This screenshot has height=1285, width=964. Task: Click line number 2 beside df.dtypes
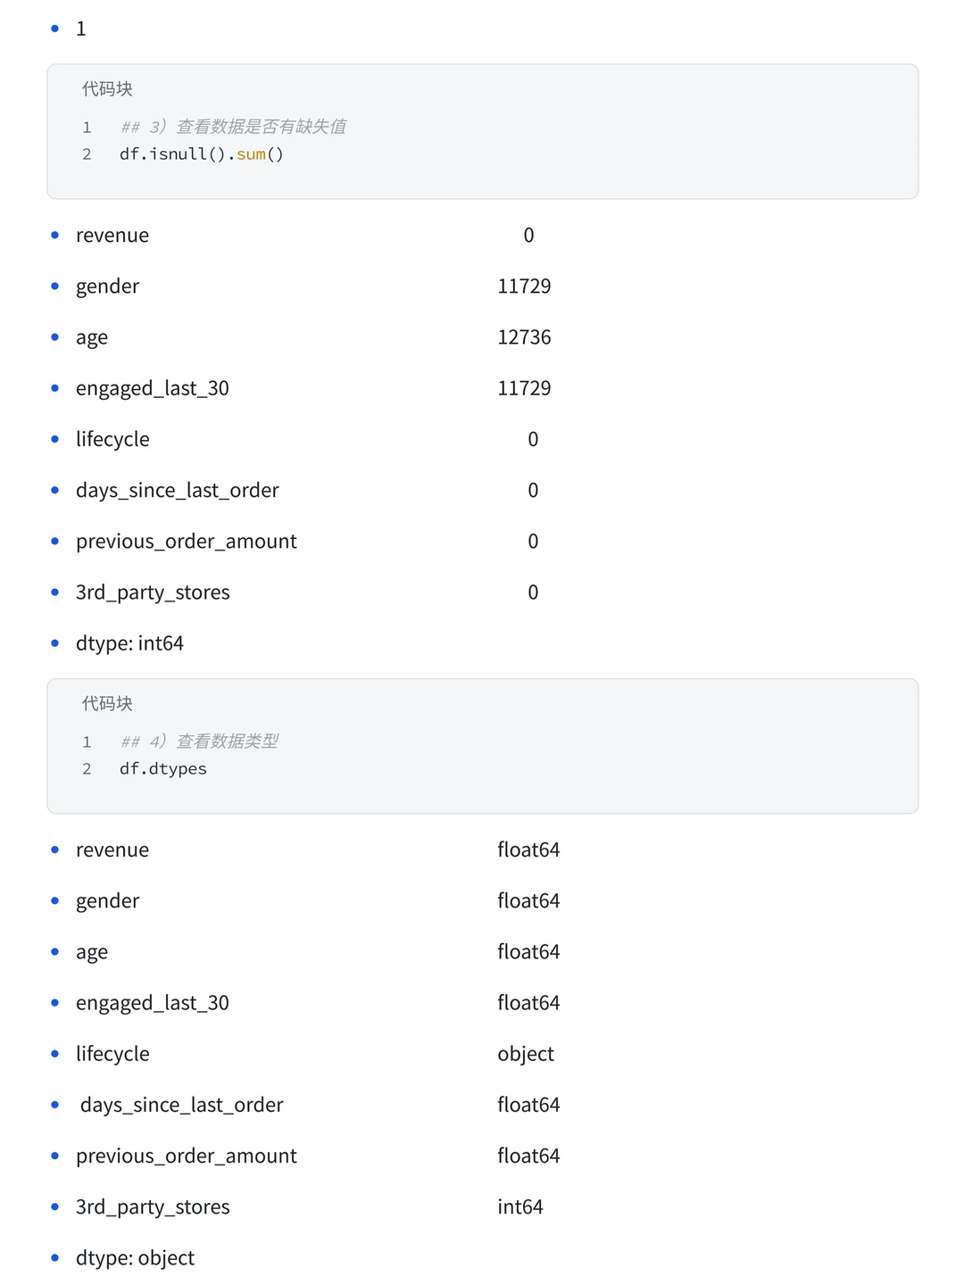coord(87,769)
